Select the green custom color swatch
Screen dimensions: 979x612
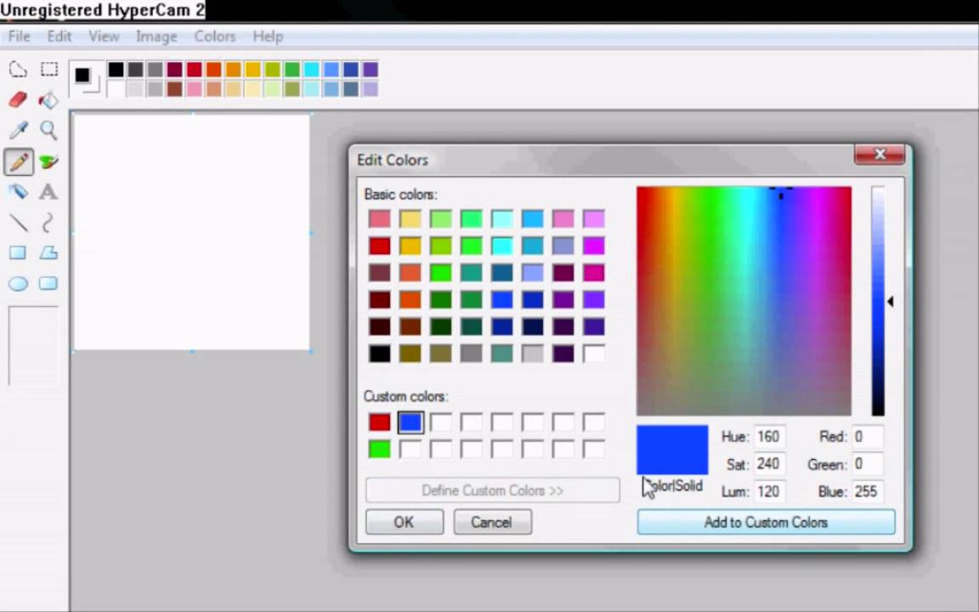pyautogui.click(x=379, y=449)
